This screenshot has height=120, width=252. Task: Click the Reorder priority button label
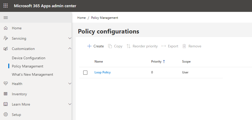[145, 46]
